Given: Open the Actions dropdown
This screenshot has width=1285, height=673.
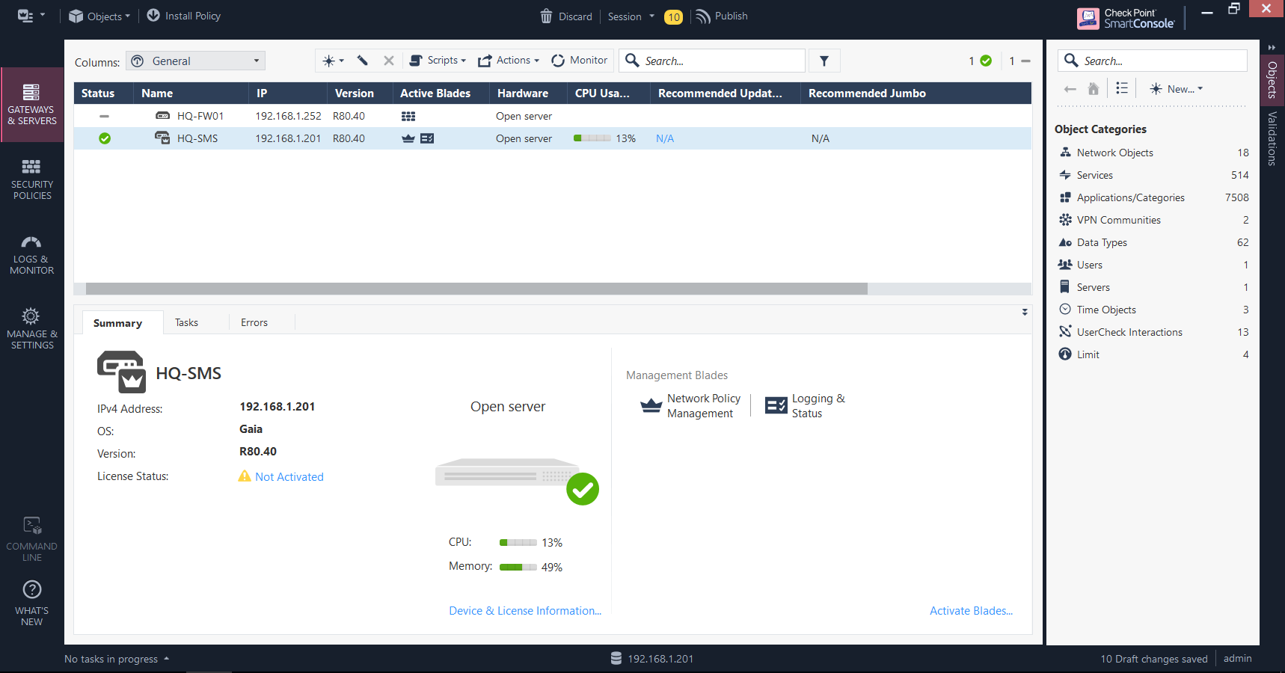Looking at the screenshot, I should coord(509,61).
